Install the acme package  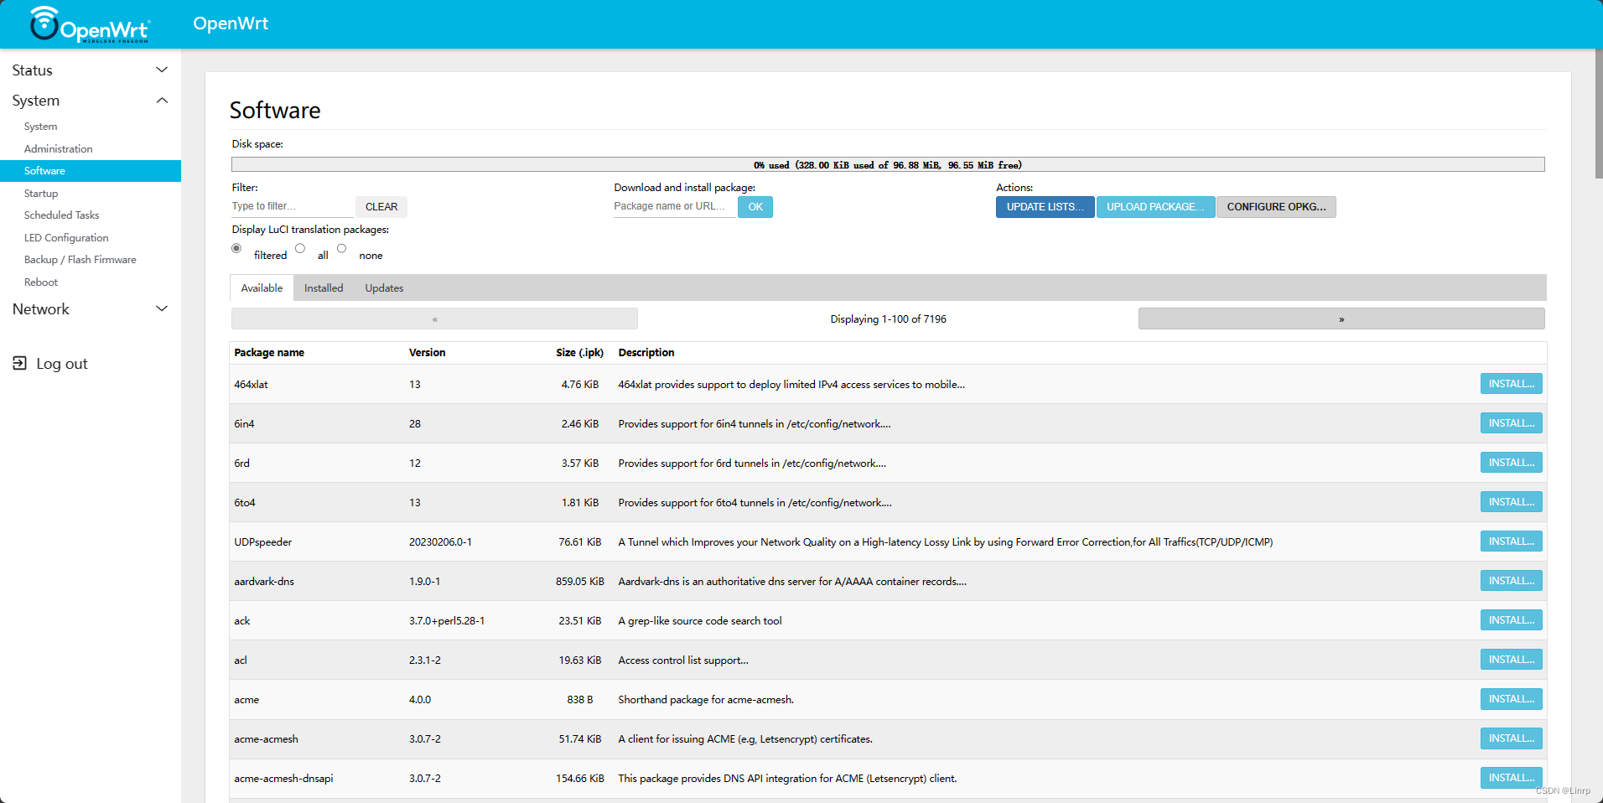[x=1511, y=699]
